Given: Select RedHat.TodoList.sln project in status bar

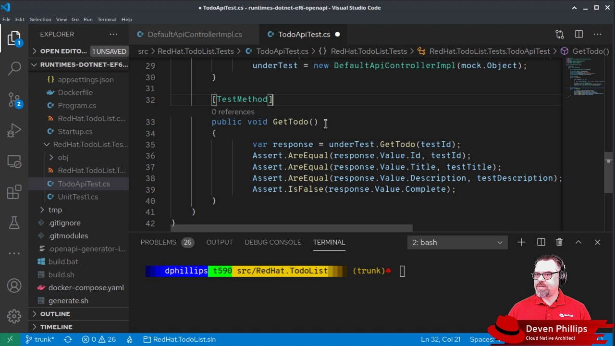Looking at the screenshot, I should (x=179, y=339).
